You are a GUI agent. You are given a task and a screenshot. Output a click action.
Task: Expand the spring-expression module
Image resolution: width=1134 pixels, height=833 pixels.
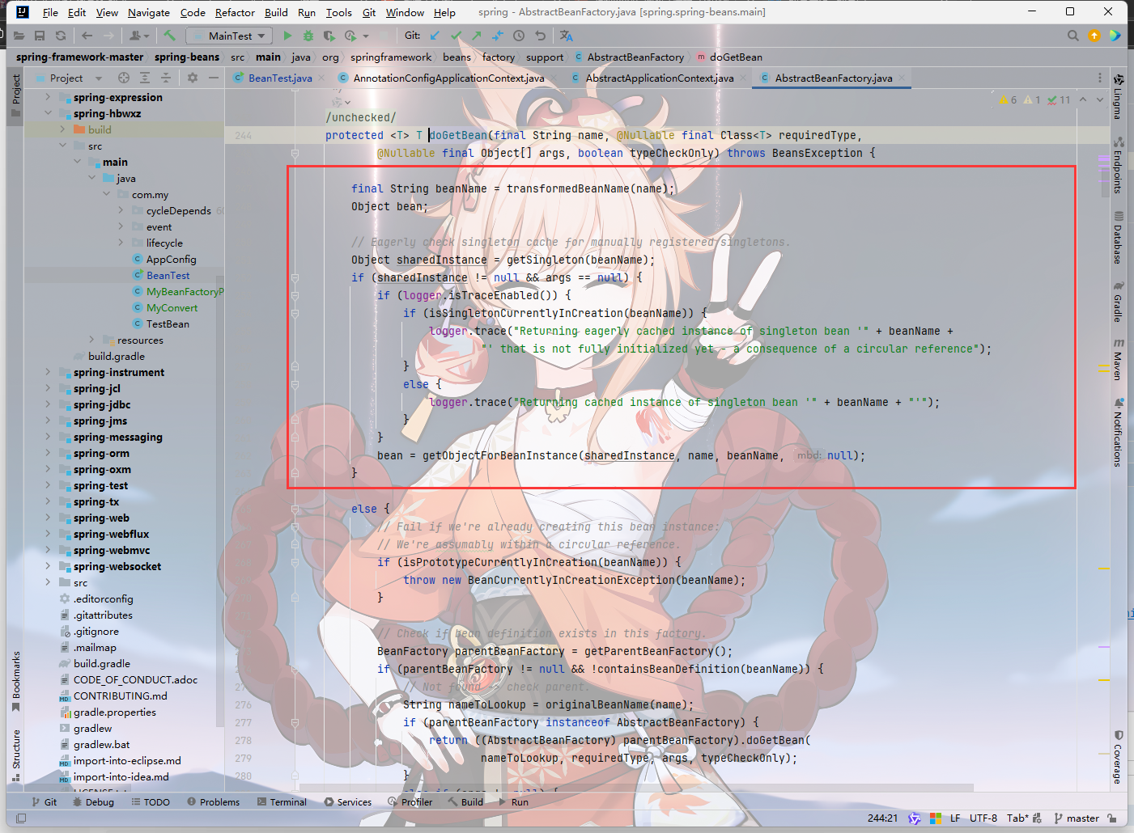click(48, 97)
